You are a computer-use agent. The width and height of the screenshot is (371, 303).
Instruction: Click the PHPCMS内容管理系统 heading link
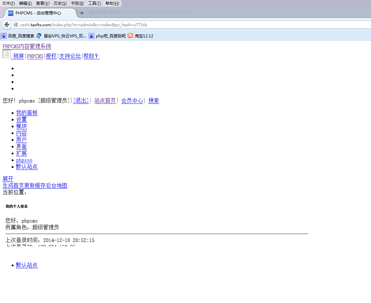point(27,47)
